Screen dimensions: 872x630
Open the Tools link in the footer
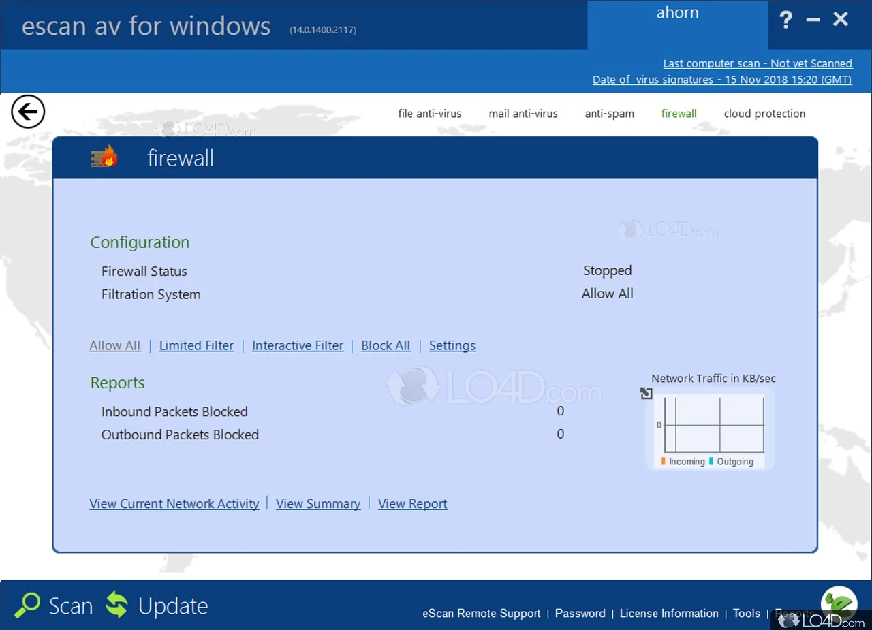click(x=747, y=614)
